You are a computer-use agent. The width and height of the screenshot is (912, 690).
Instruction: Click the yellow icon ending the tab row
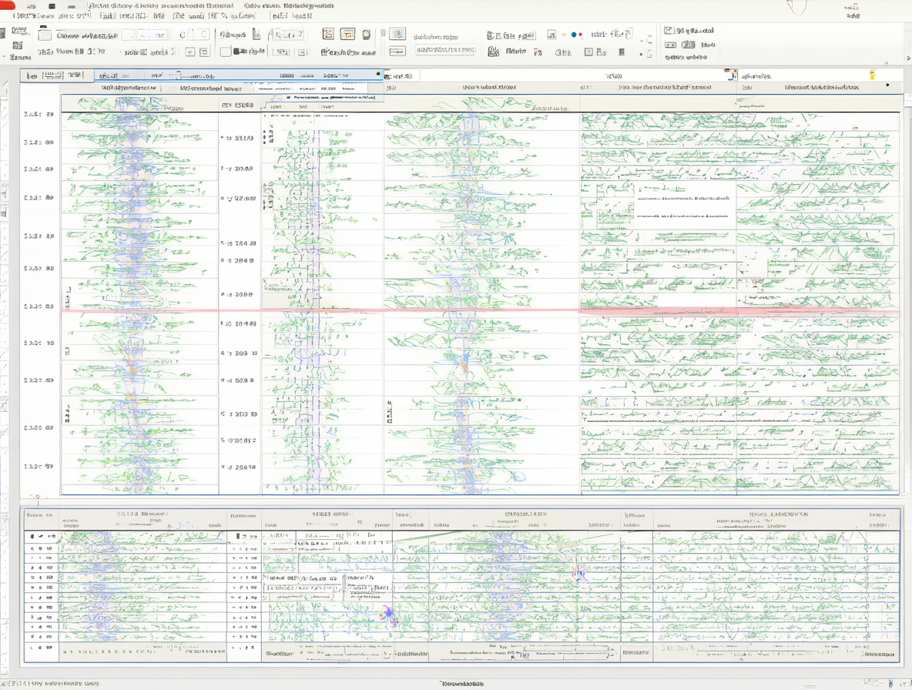[x=872, y=75]
